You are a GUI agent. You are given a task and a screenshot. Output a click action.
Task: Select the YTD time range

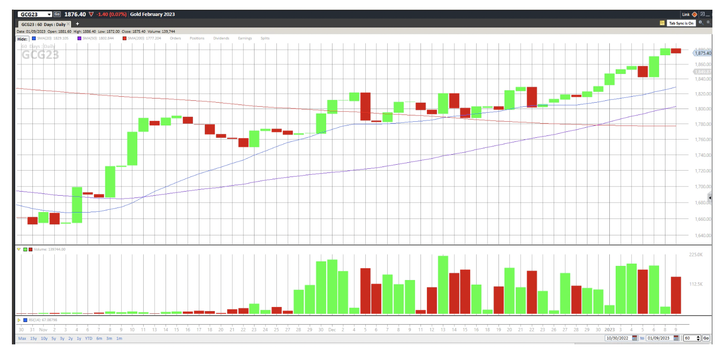click(88, 338)
